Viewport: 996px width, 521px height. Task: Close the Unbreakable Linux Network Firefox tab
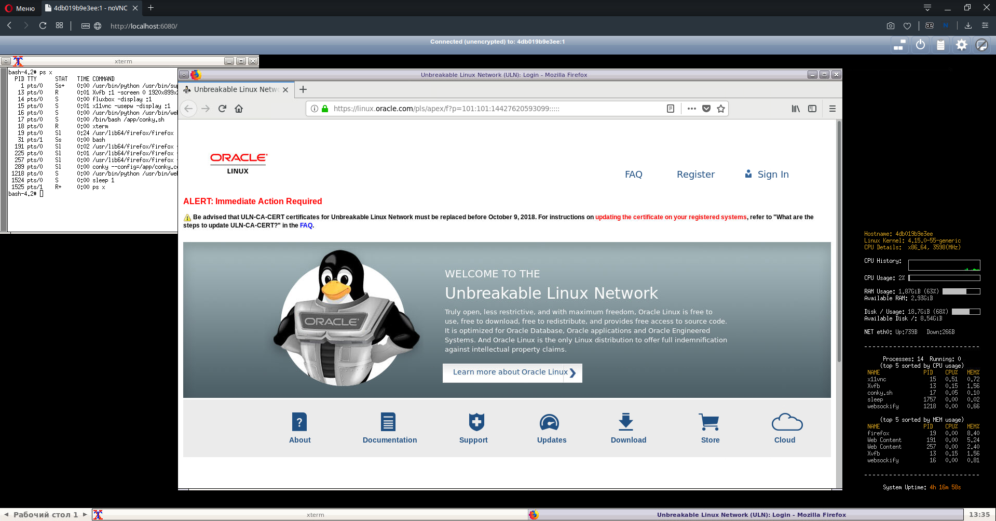coord(285,90)
